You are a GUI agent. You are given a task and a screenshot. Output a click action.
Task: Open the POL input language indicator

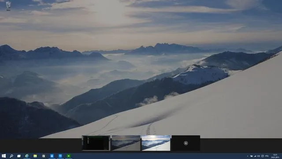click(x=267, y=156)
